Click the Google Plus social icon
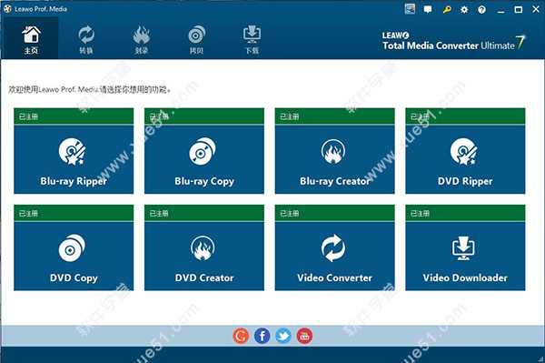545x363 pixels. (x=241, y=336)
